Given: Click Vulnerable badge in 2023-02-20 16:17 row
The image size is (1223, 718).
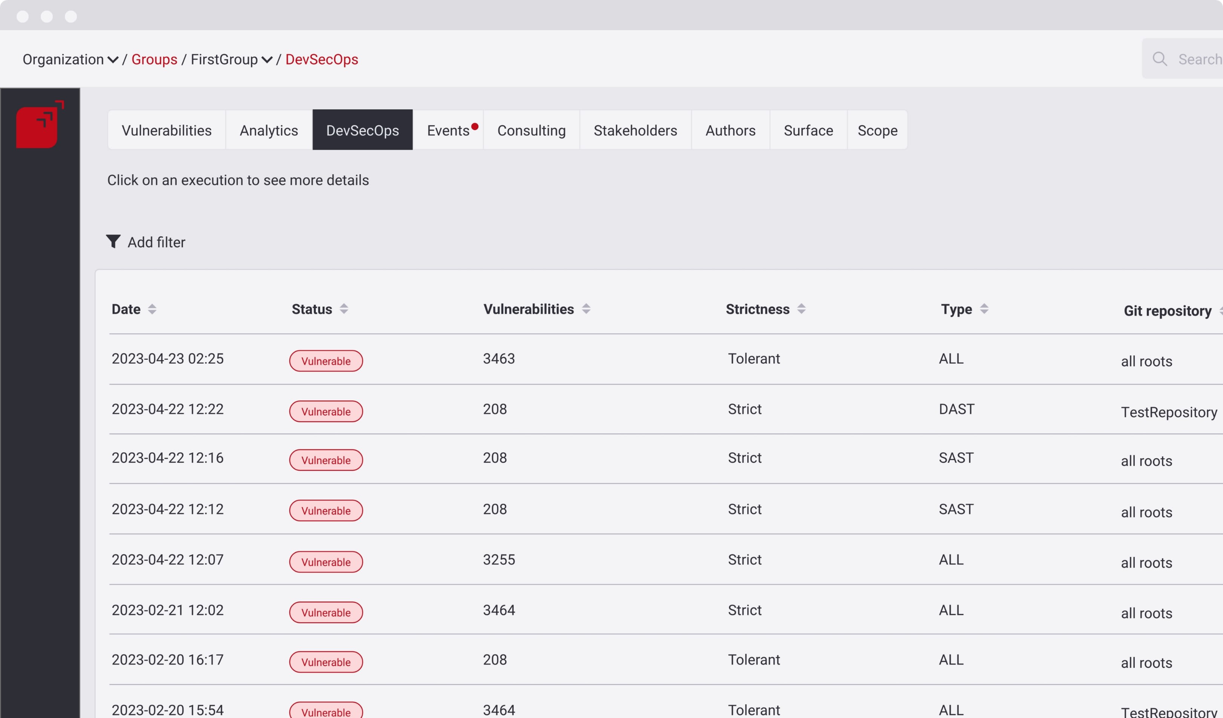Looking at the screenshot, I should 326,662.
